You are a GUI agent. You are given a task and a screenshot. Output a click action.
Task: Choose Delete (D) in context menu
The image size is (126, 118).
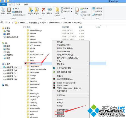60,113
